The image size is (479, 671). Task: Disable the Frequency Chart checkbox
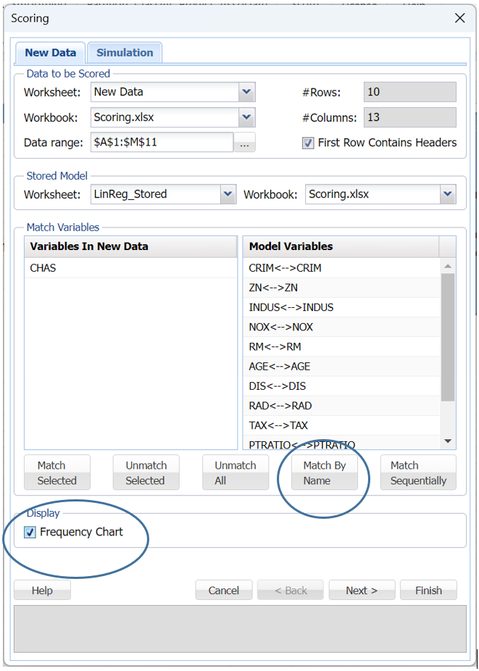30,533
